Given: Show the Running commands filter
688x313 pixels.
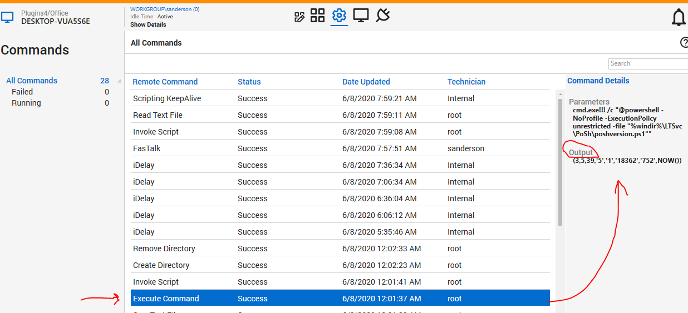Looking at the screenshot, I should click(26, 103).
